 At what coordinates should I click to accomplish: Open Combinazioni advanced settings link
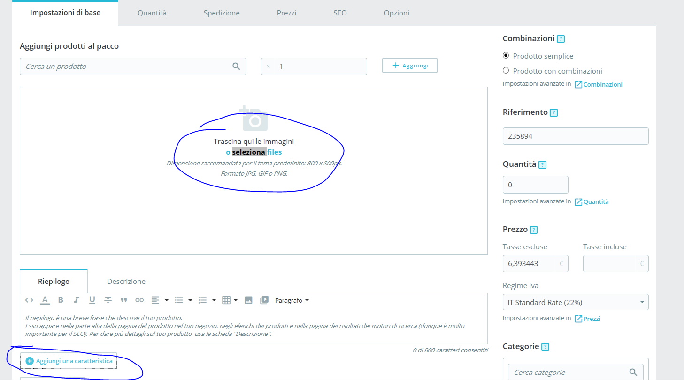pyautogui.click(x=599, y=85)
